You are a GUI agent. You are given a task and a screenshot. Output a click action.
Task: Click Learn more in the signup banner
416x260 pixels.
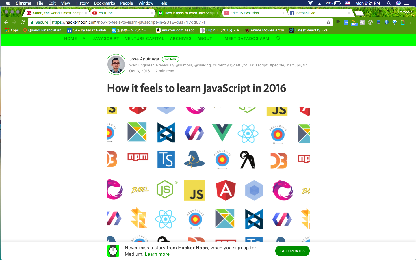coord(157,254)
